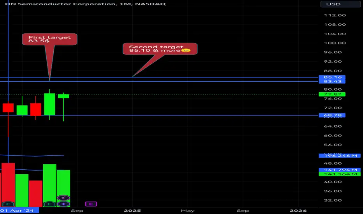Select the green May candlestick body
363x214 pixels.
[x=22, y=110]
